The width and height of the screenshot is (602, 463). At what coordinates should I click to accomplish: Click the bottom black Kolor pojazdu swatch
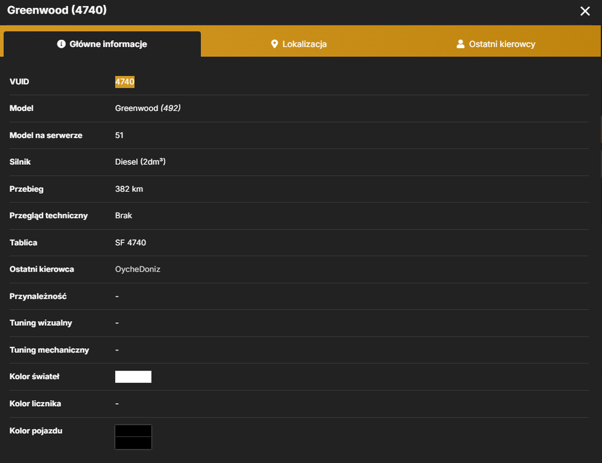click(134, 443)
